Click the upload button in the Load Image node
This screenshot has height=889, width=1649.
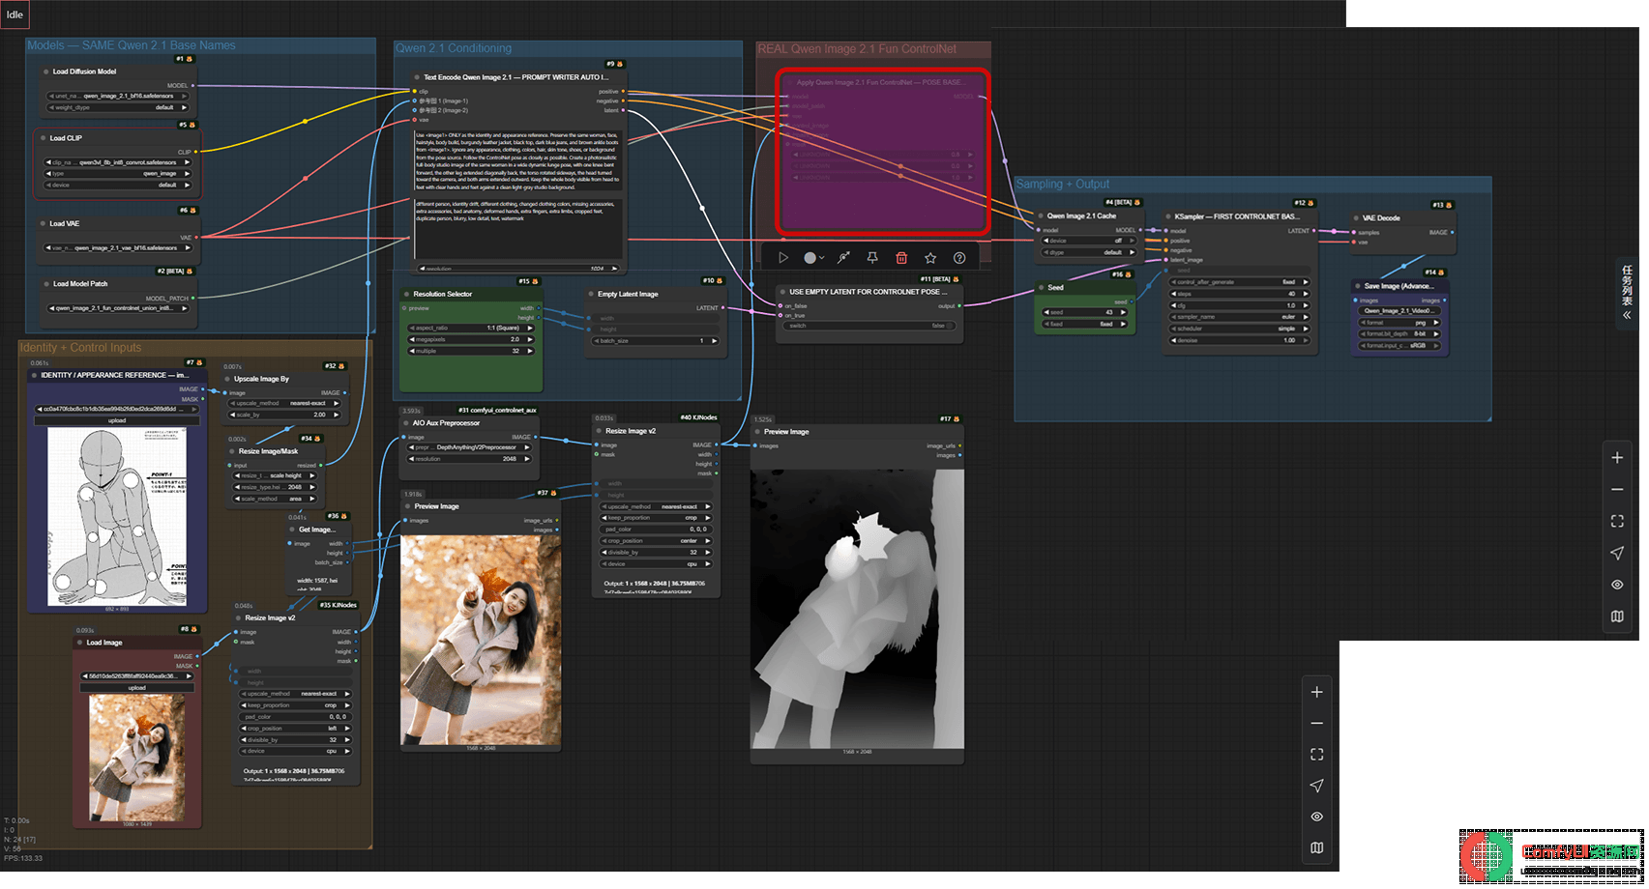[x=137, y=688]
